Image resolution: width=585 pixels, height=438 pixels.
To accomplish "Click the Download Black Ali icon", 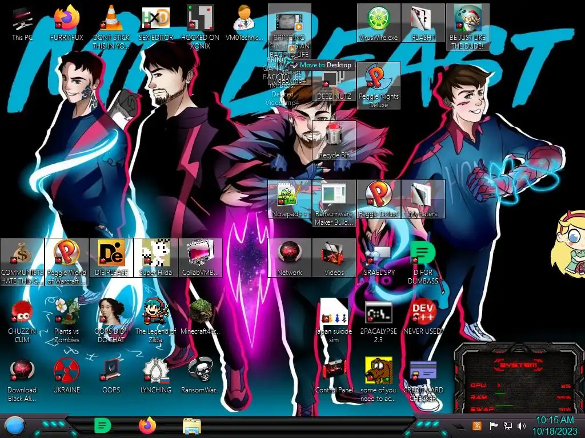I will pyautogui.click(x=22, y=379).
